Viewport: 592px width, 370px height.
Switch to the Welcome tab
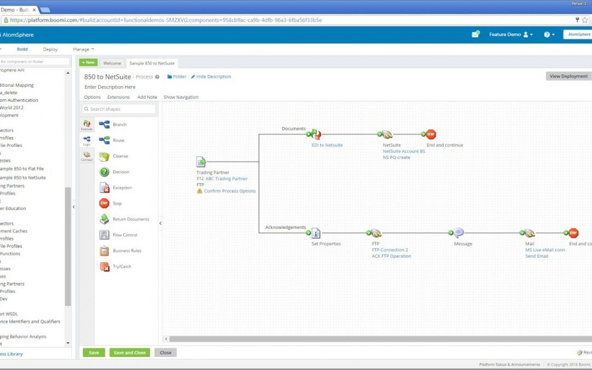click(x=112, y=64)
